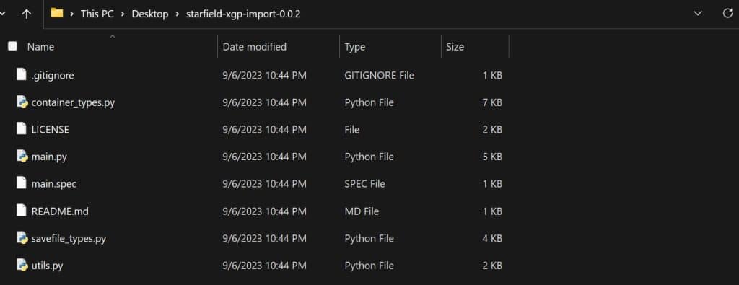Open the address bar history dropdown
The image size is (739, 285).
click(698, 14)
